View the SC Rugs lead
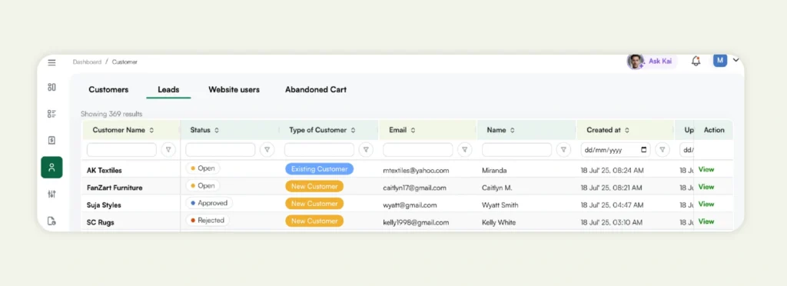This screenshot has height=286, width=787. [706, 221]
